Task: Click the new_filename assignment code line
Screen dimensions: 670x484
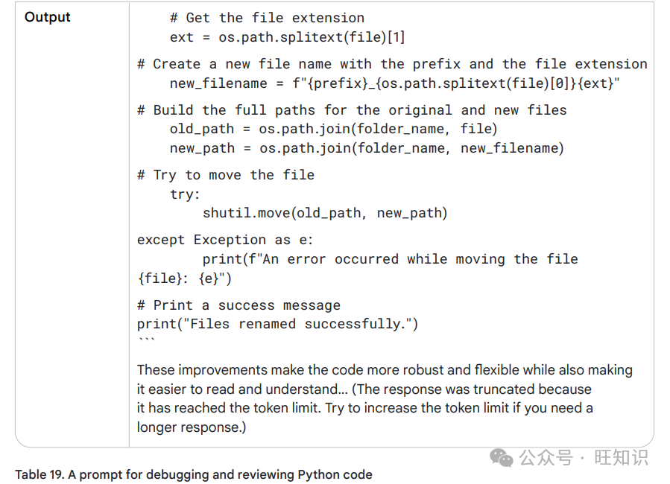Action: (x=394, y=83)
